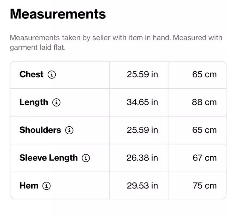
Task: Select the 34.65 in length value
Action: [142, 102]
